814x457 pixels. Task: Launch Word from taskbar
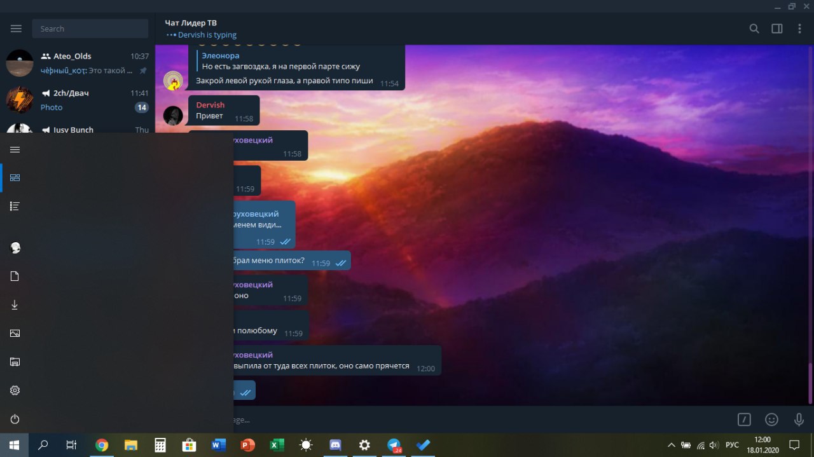click(218, 445)
